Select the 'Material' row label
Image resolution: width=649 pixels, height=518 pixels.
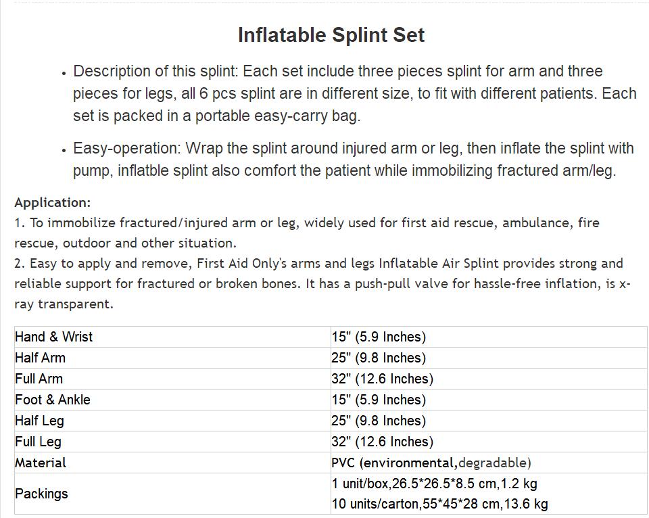point(41,463)
